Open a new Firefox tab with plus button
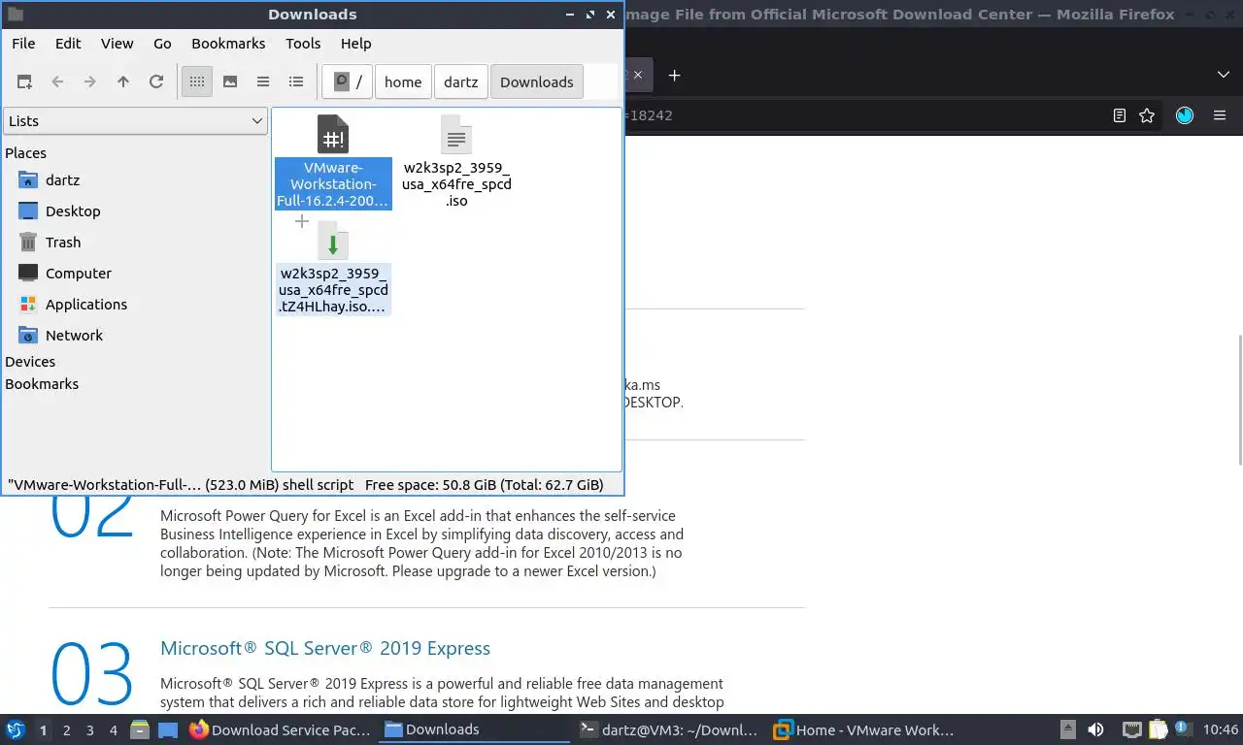 click(x=675, y=75)
